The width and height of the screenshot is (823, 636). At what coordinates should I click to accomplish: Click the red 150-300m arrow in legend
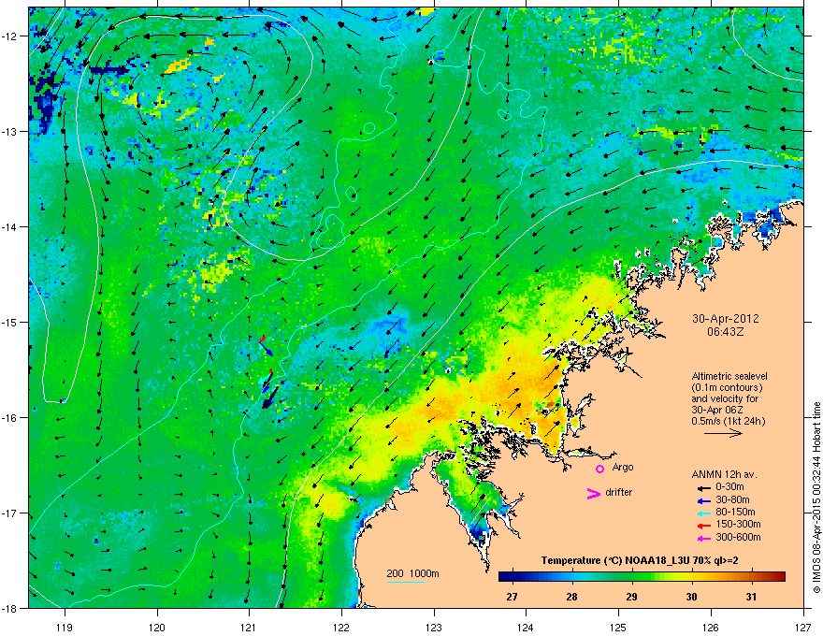pos(703,526)
